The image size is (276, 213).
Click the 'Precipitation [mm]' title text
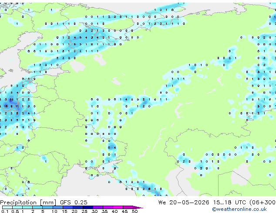(x=28, y=203)
